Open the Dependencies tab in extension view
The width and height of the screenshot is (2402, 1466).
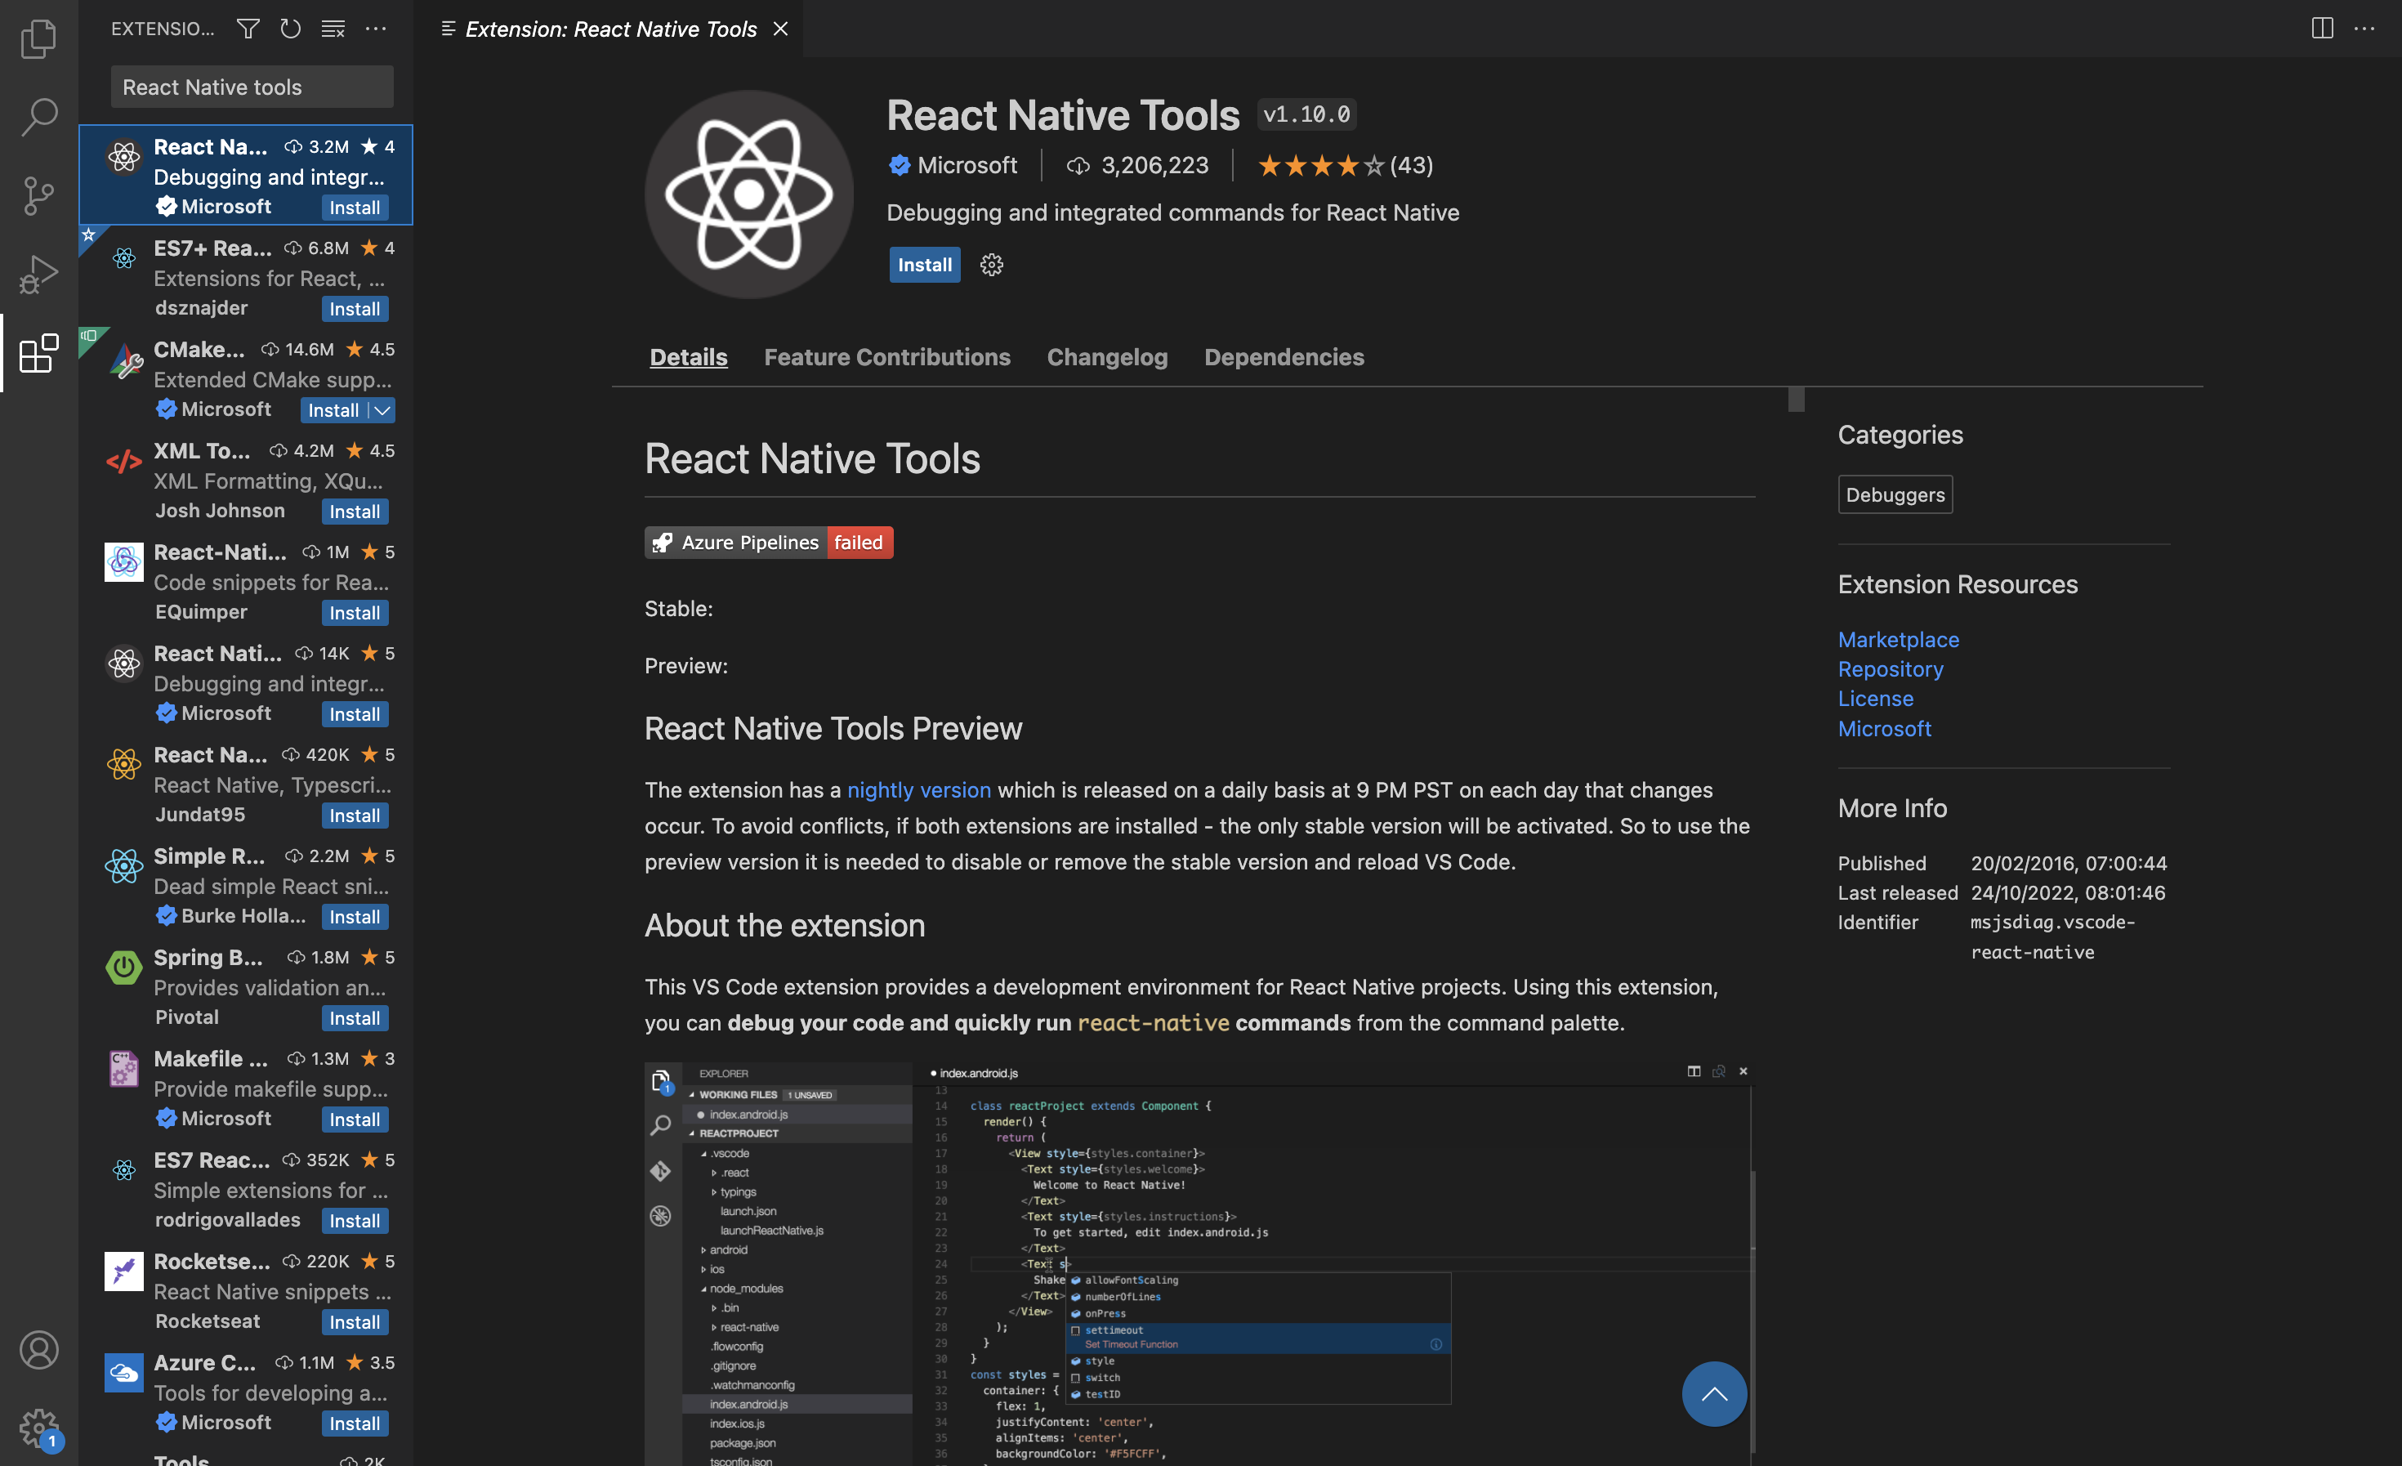click(x=1284, y=355)
